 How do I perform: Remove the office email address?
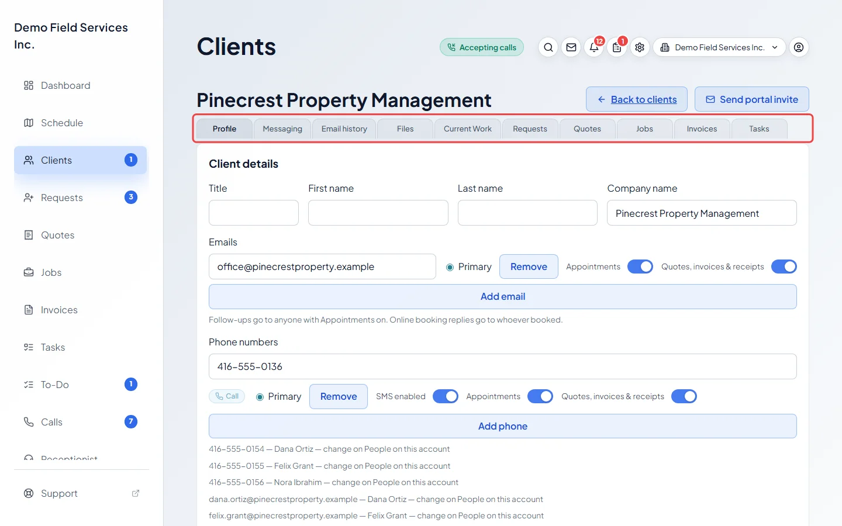pyautogui.click(x=529, y=267)
